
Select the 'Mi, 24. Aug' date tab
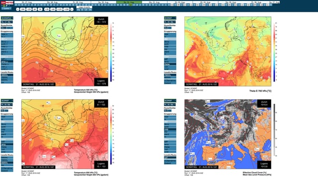[205, 2]
